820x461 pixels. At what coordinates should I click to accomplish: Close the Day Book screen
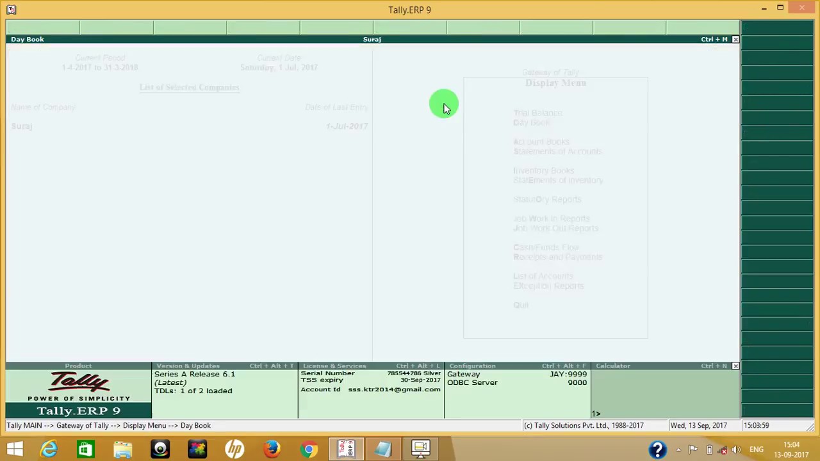click(735, 40)
